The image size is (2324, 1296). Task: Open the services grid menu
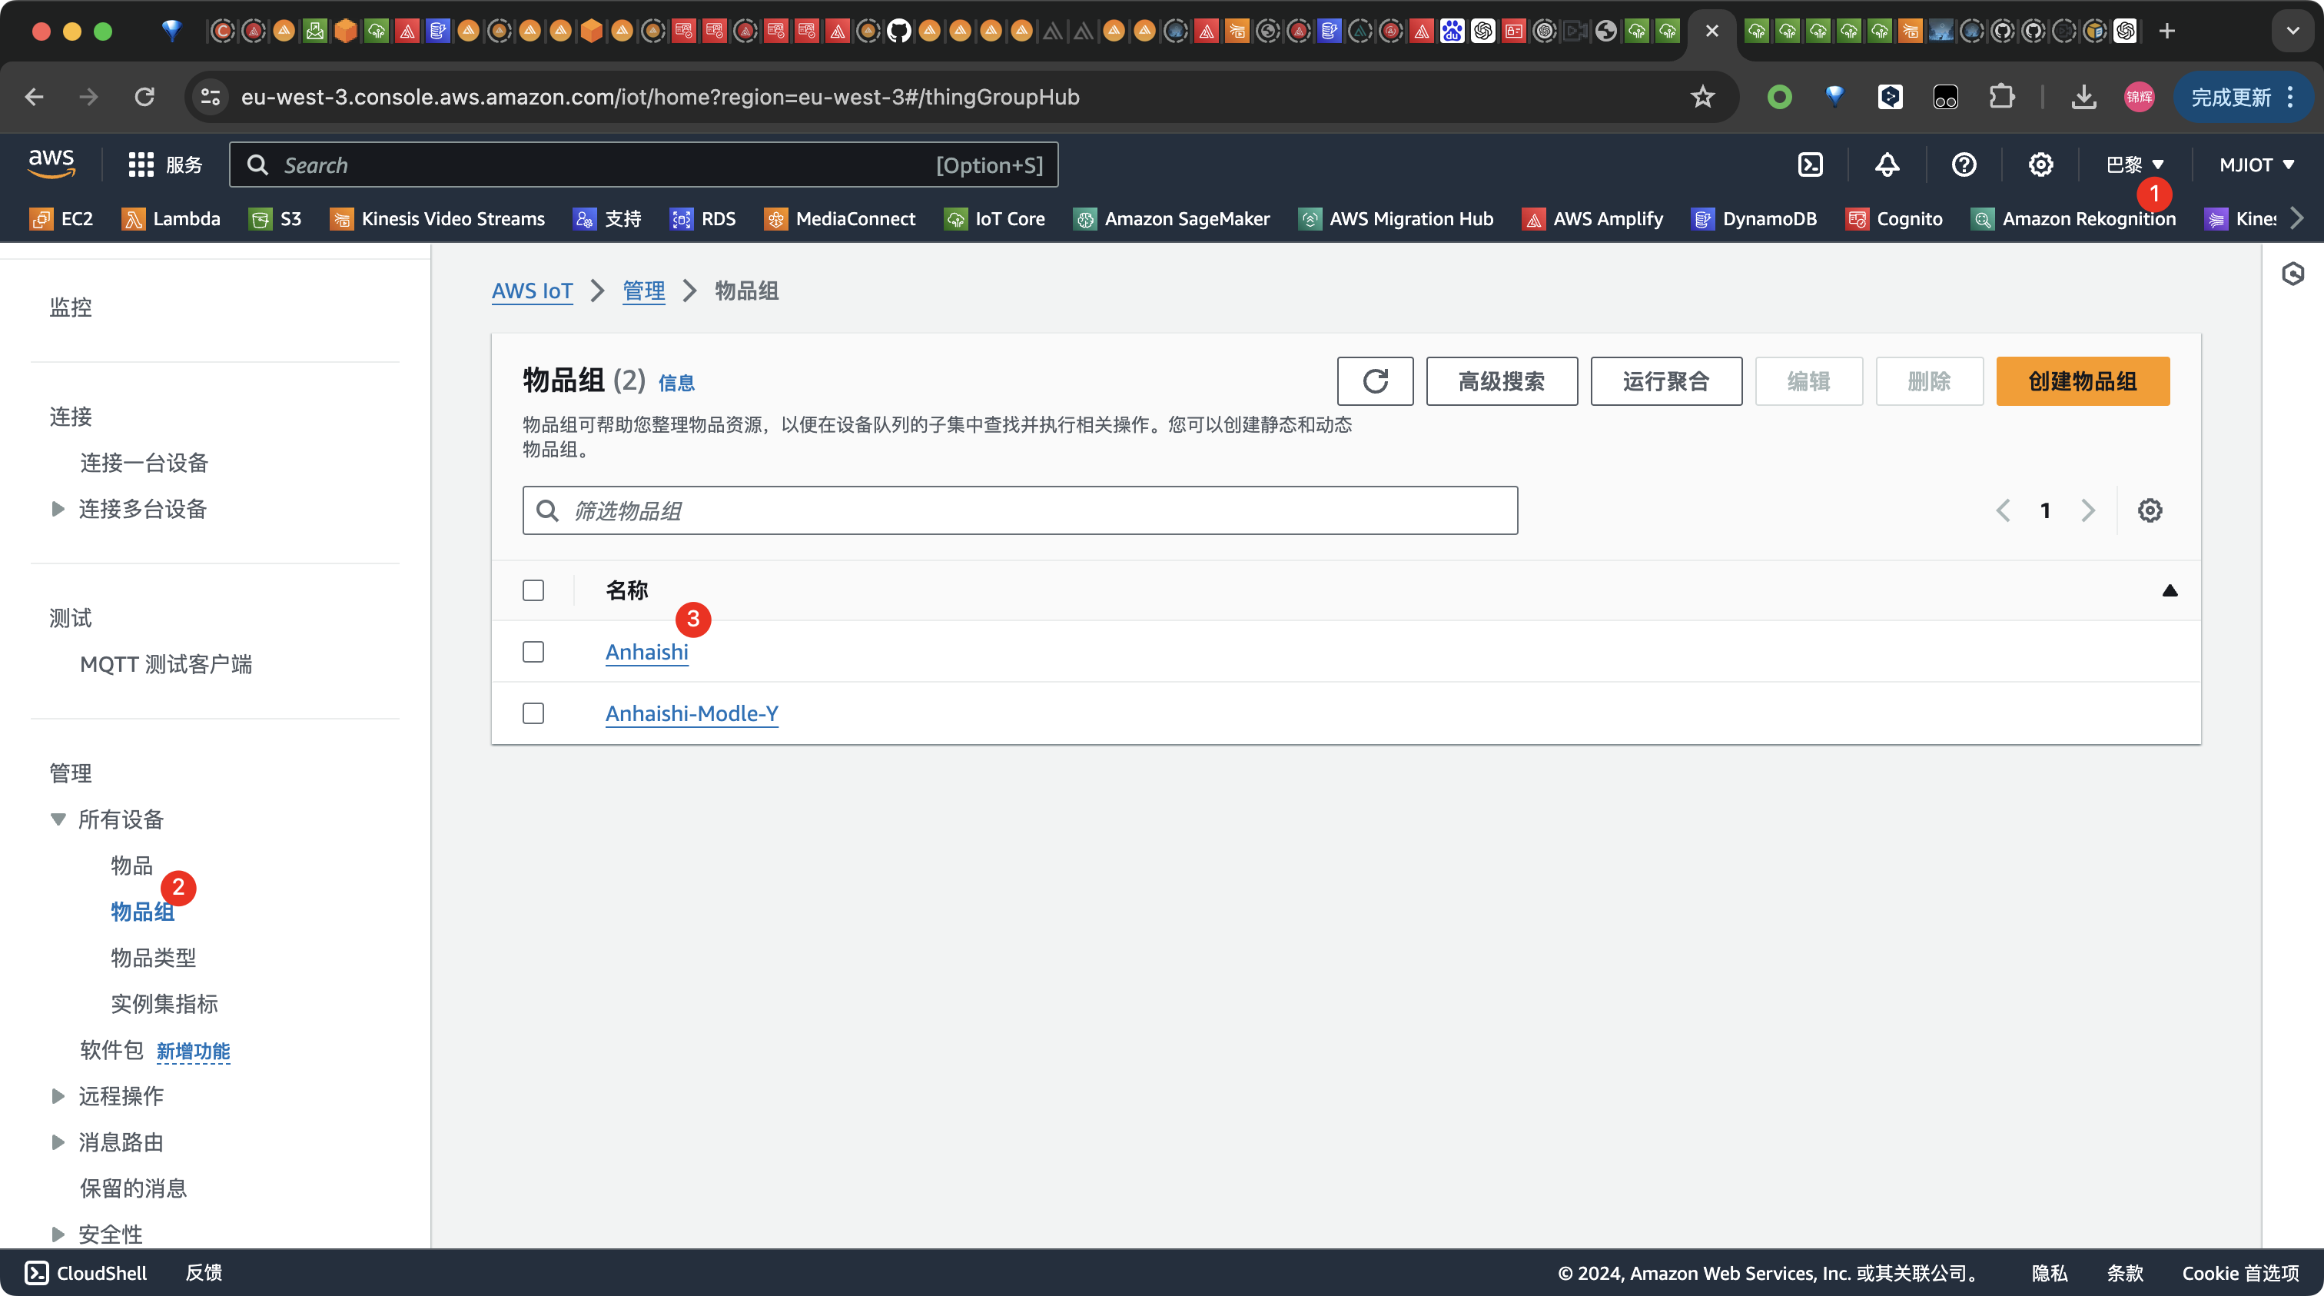click(x=165, y=164)
